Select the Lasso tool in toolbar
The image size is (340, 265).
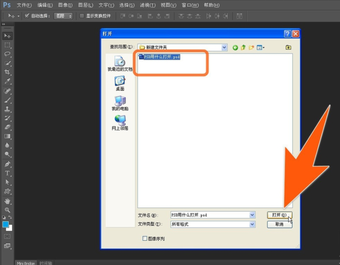pyautogui.click(x=7, y=54)
